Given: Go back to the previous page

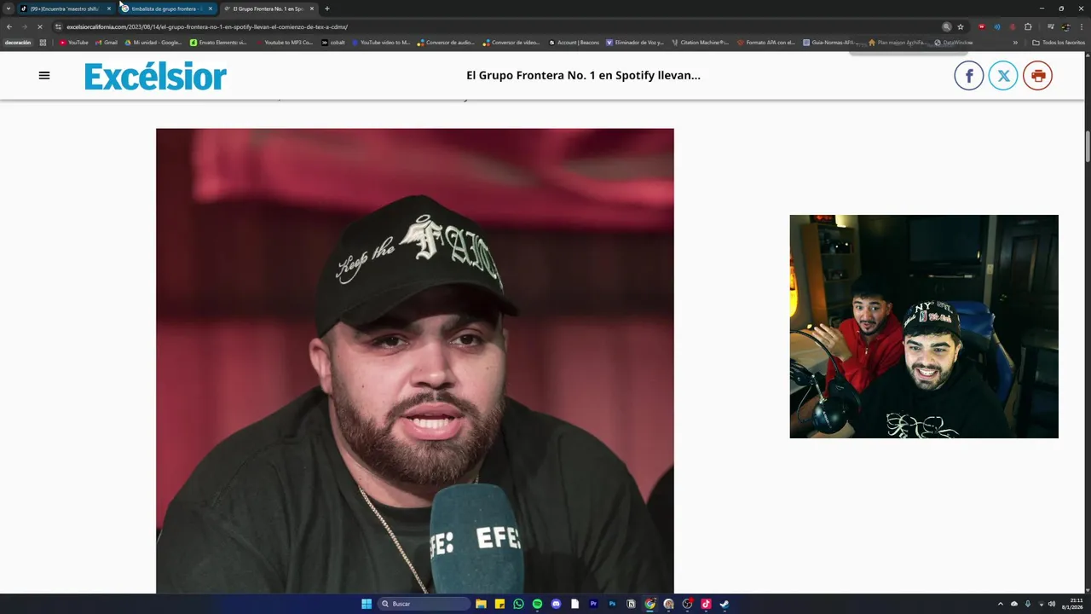Looking at the screenshot, I should (x=9, y=26).
